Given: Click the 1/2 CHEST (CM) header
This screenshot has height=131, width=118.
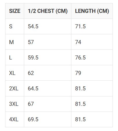Looking at the screenshot, I should click(x=47, y=11).
